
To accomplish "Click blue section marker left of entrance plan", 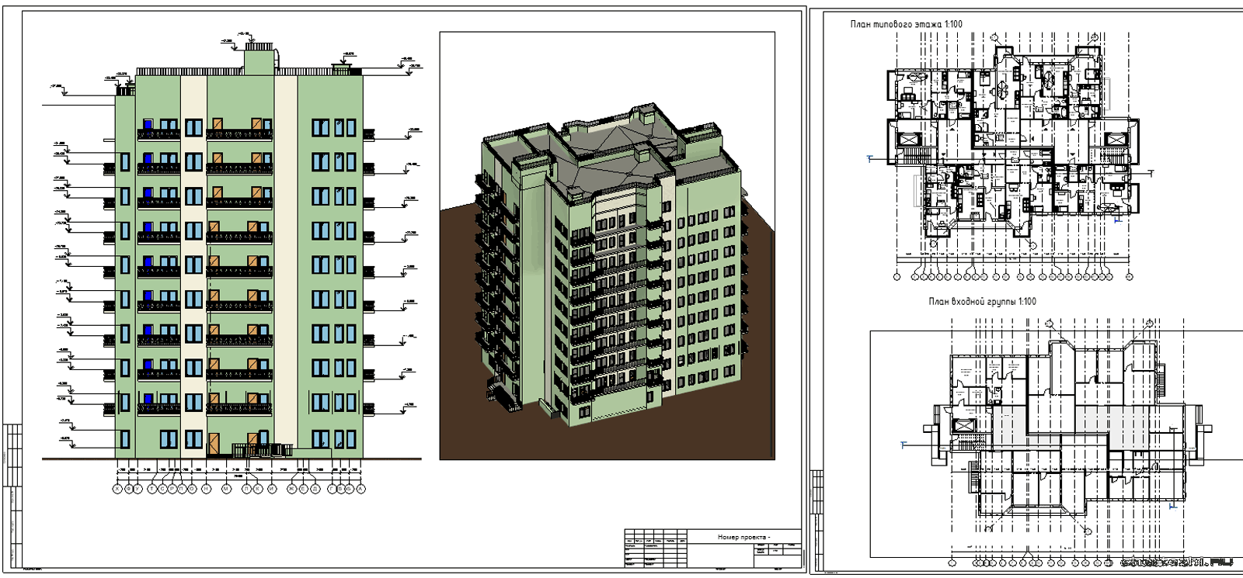I will click(x=904, y=445).
